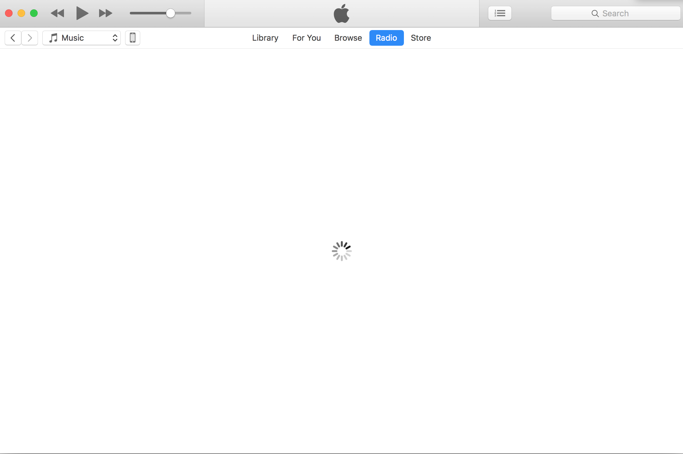Screen dimensions: 683x454
Task: Go back with the left chevron button
Action: [x=13, y=38]
